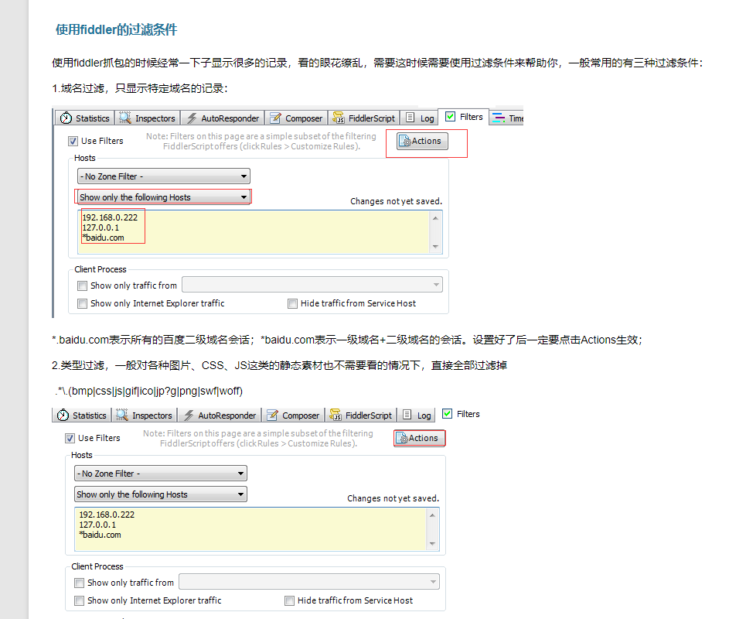Open process dropdown beside Show only traffic from, upper panel
The width and height of the screenshot is (729, 619).
(312, 285)
